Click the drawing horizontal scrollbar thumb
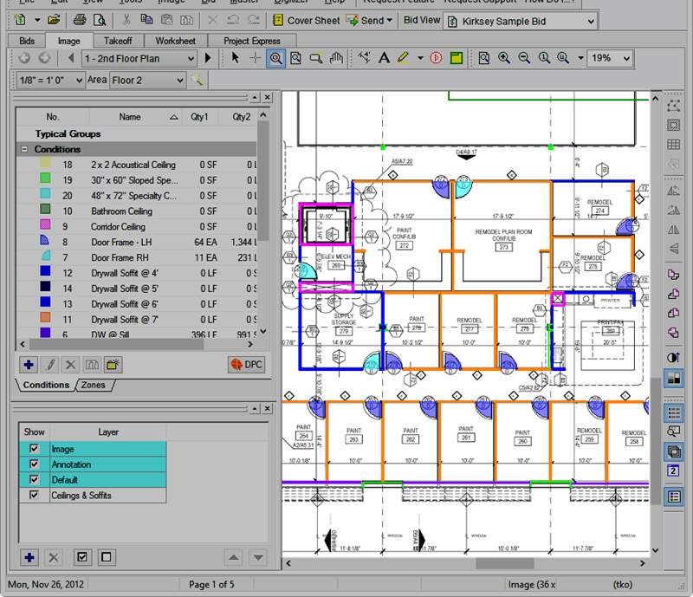This screenshot has height=597, width=693. 505,563
